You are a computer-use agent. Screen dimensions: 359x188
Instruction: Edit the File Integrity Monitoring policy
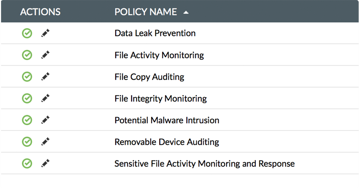tap(45, 98)
